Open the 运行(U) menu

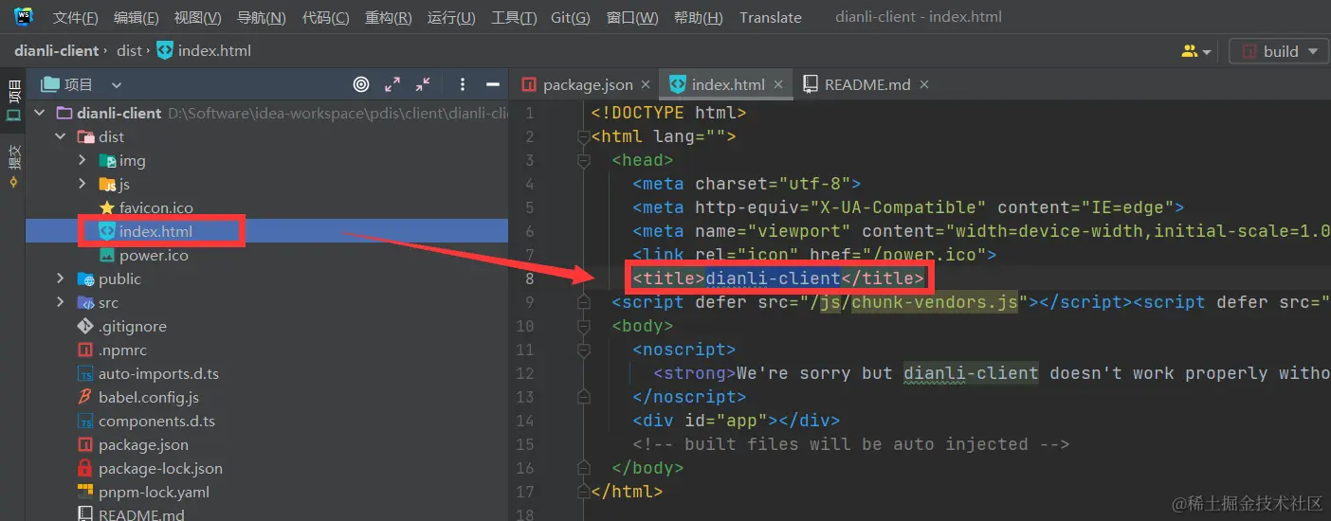click(451, 17)
